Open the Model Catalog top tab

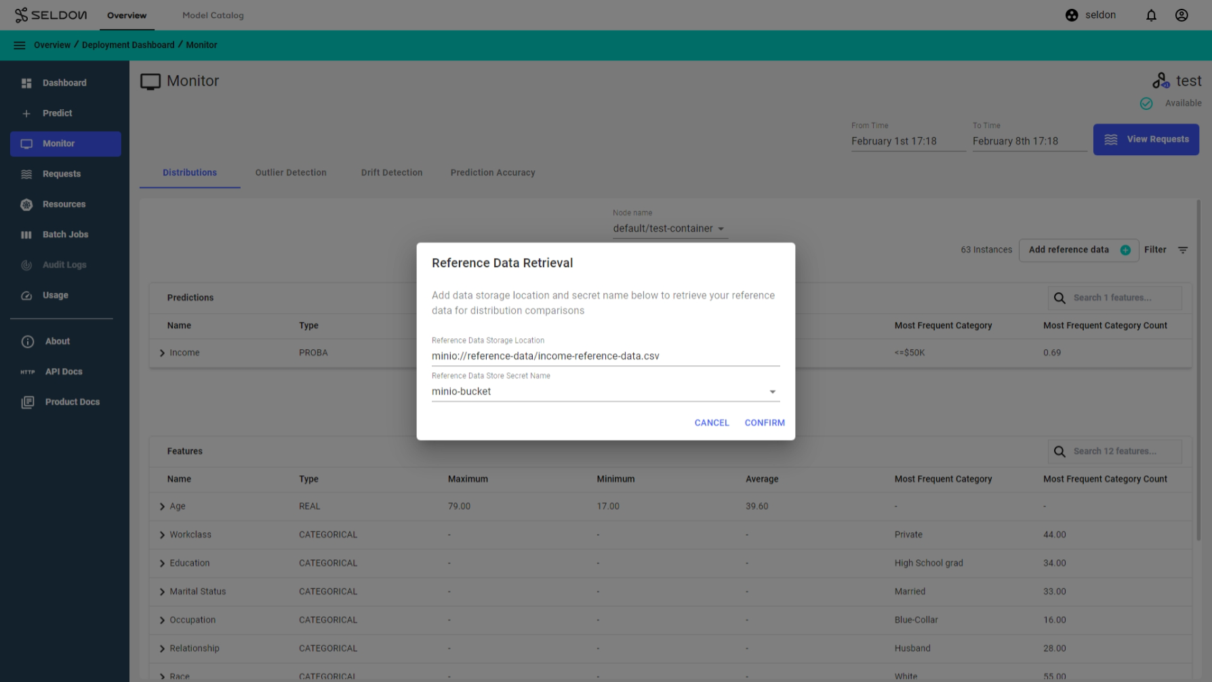click(x=213, y=16)
